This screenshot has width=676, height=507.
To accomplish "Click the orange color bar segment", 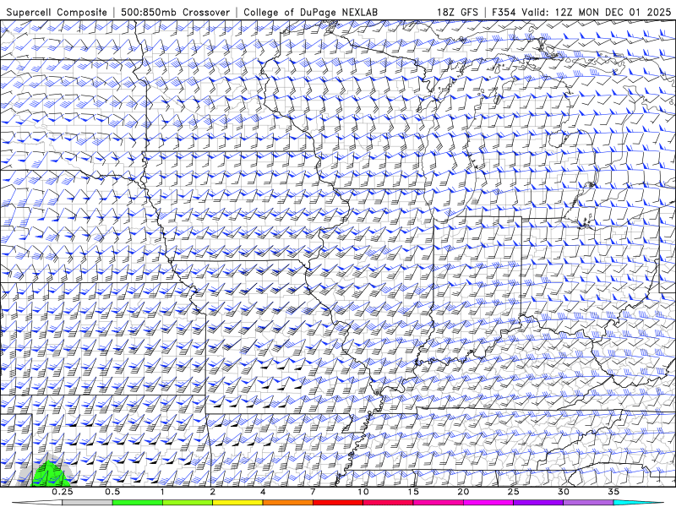I will tap(287, 503).
